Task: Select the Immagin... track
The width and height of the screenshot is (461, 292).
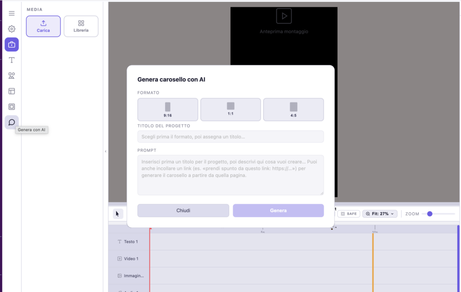Action: 129,276
